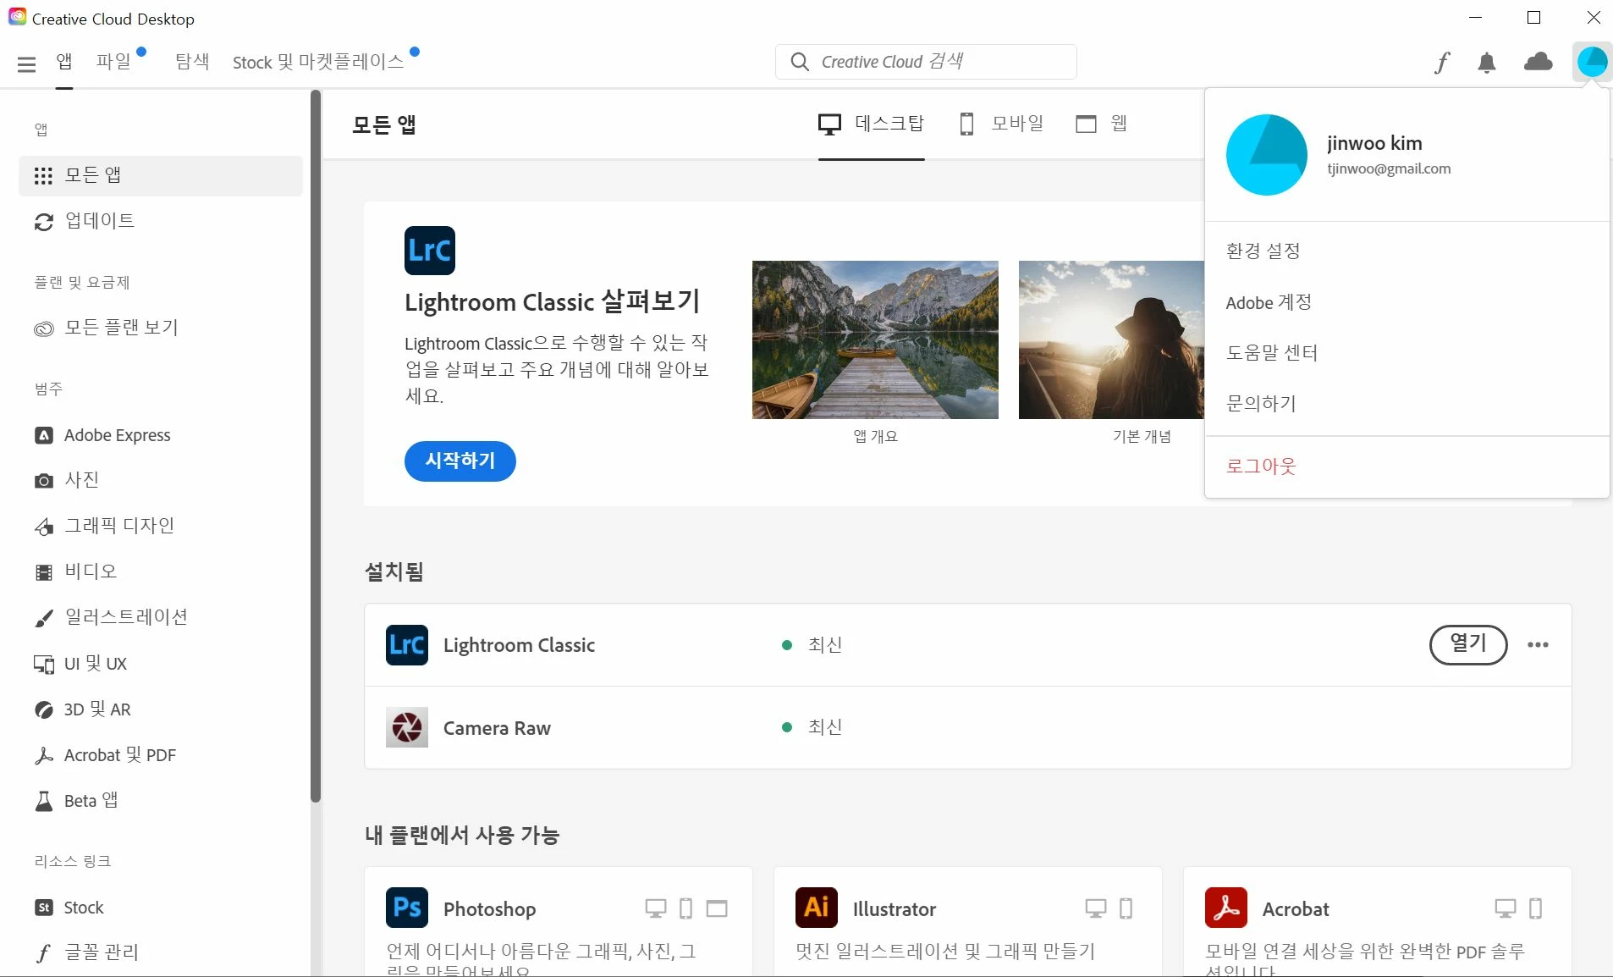The image size is (1613, 977).
Task: Click the profile avatar in the header
Action: pyautogui.click(x=1592, y=62)
